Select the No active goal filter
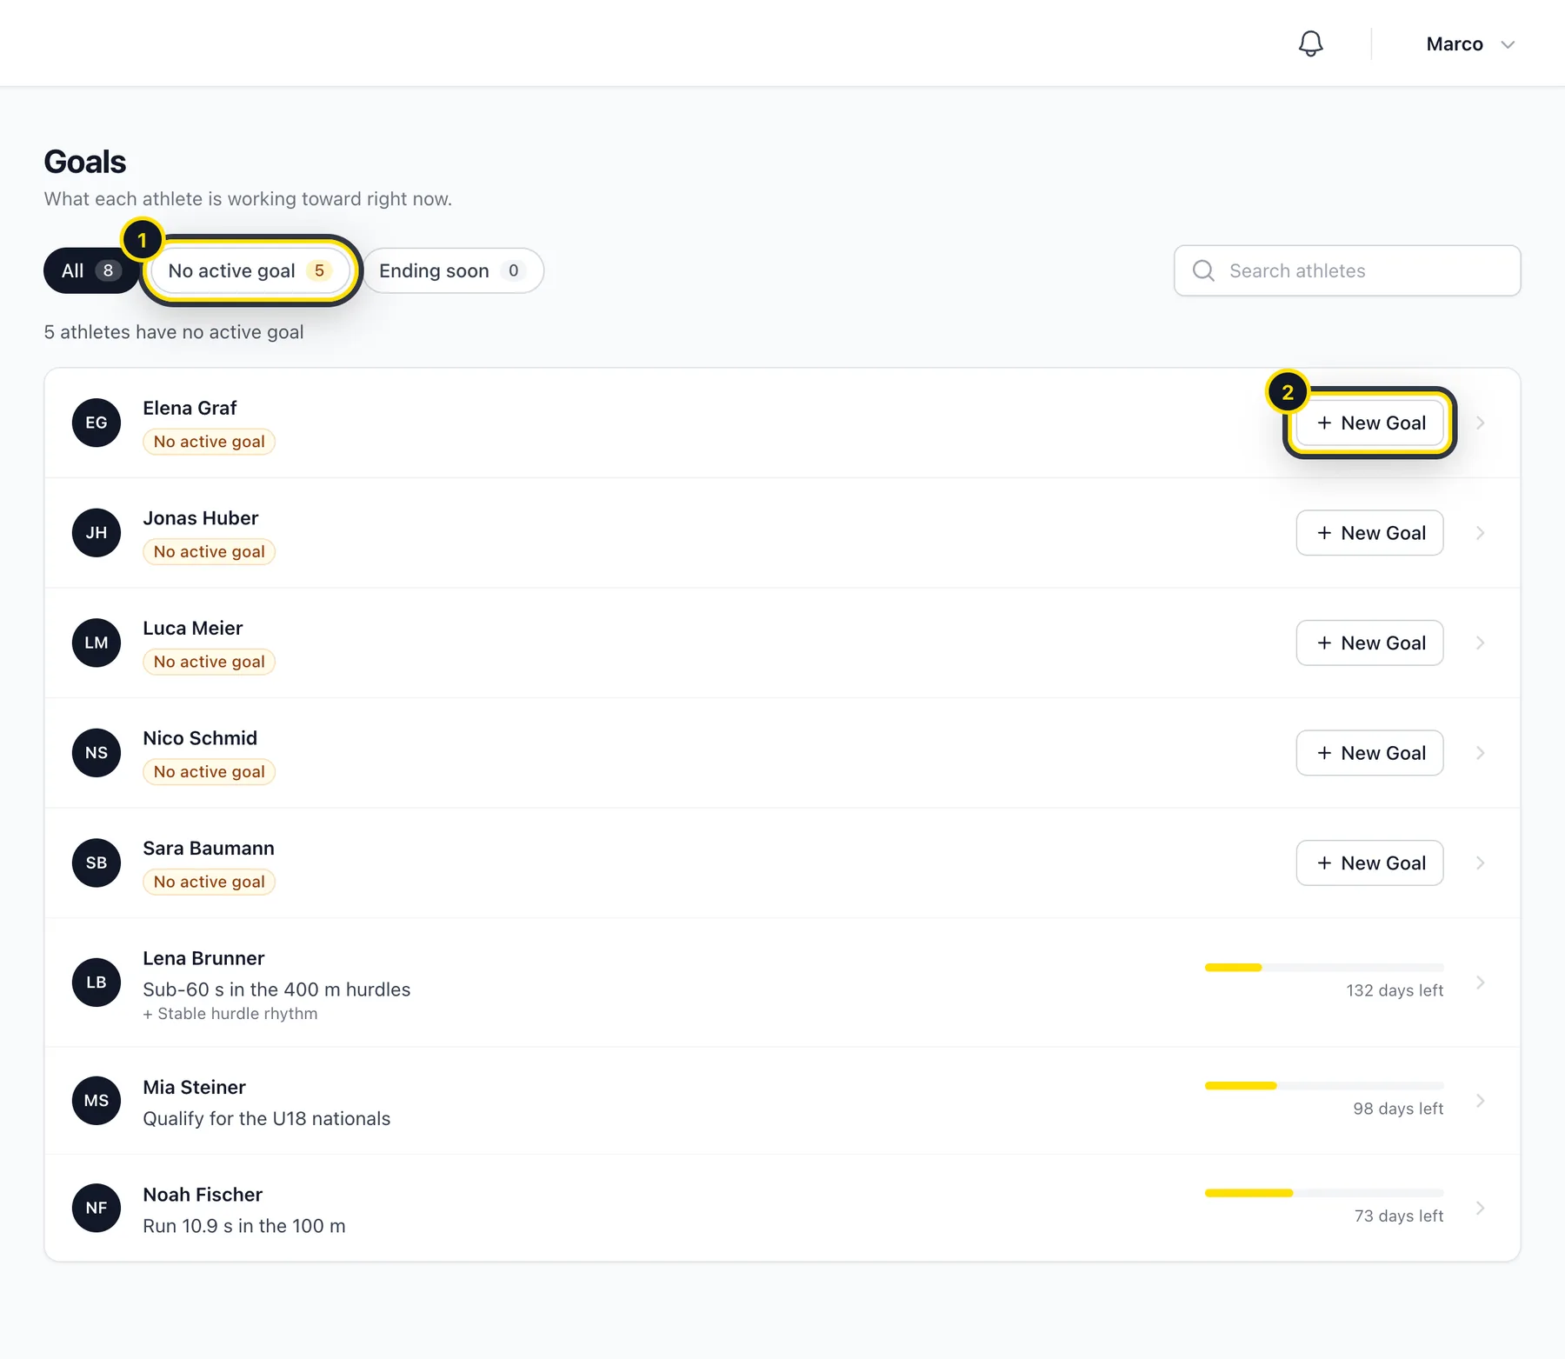This screenshot has width=1565, height=1359. (250, 270)
